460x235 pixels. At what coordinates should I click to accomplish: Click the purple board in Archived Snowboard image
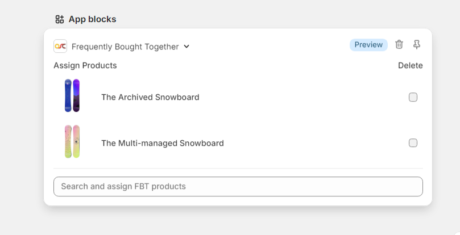point(76,96)
